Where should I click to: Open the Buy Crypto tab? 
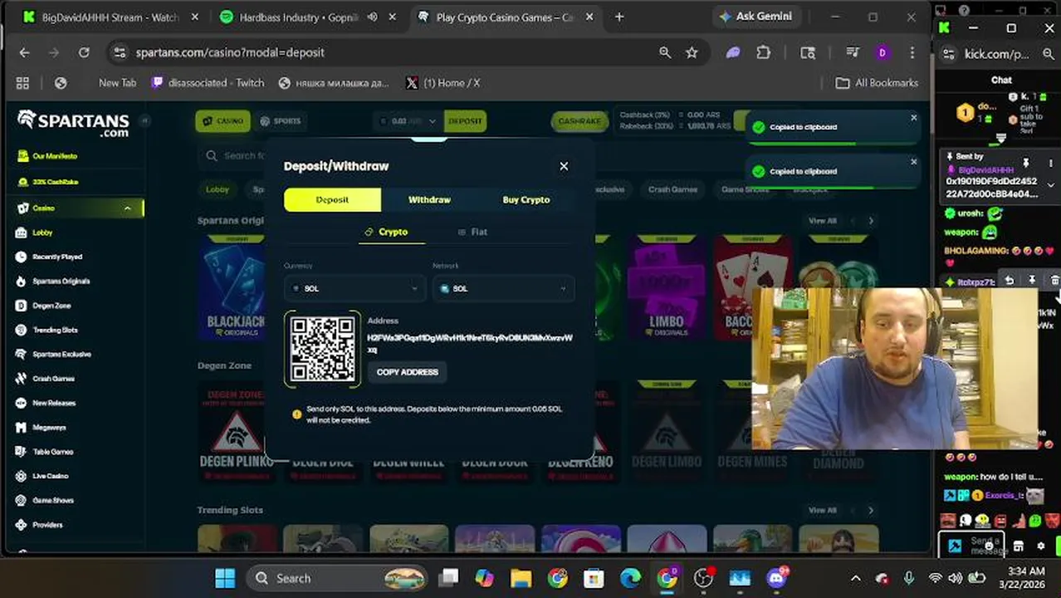pyautogui.click(x=526, y=199)
